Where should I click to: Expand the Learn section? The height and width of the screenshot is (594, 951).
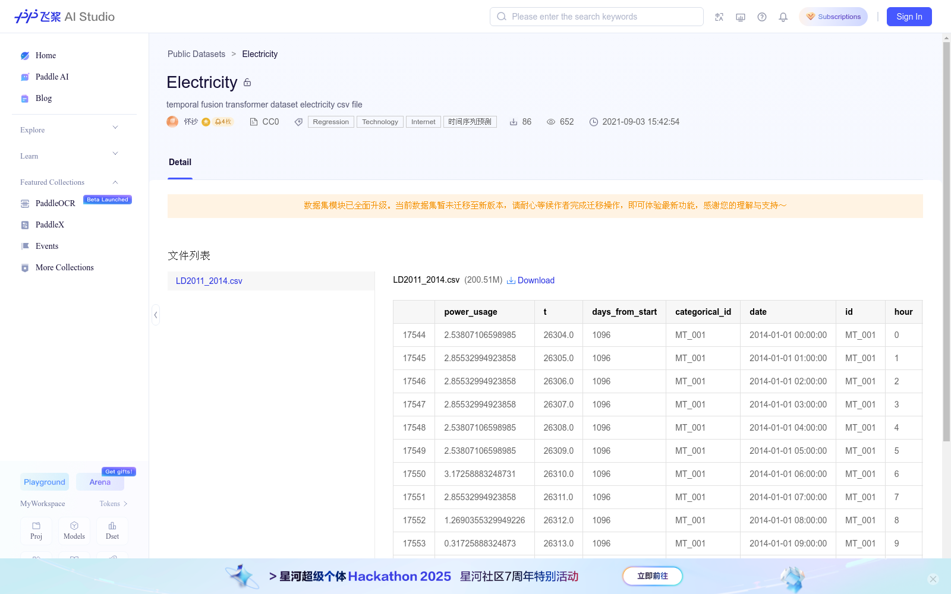point(69,156)
